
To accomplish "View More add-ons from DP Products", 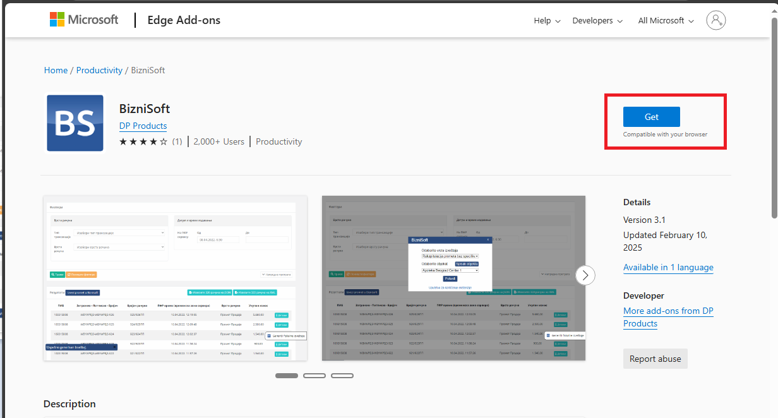I will 668,317.
